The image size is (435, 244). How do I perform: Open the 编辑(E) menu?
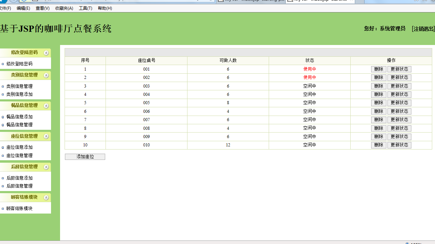23,8
